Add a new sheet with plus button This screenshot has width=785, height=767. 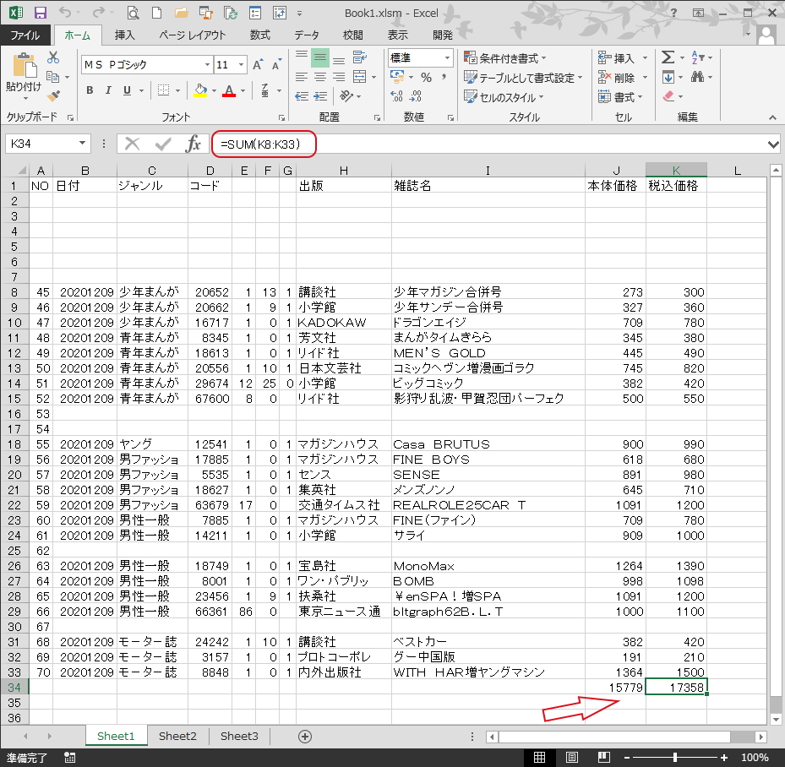tap(305, 736)
